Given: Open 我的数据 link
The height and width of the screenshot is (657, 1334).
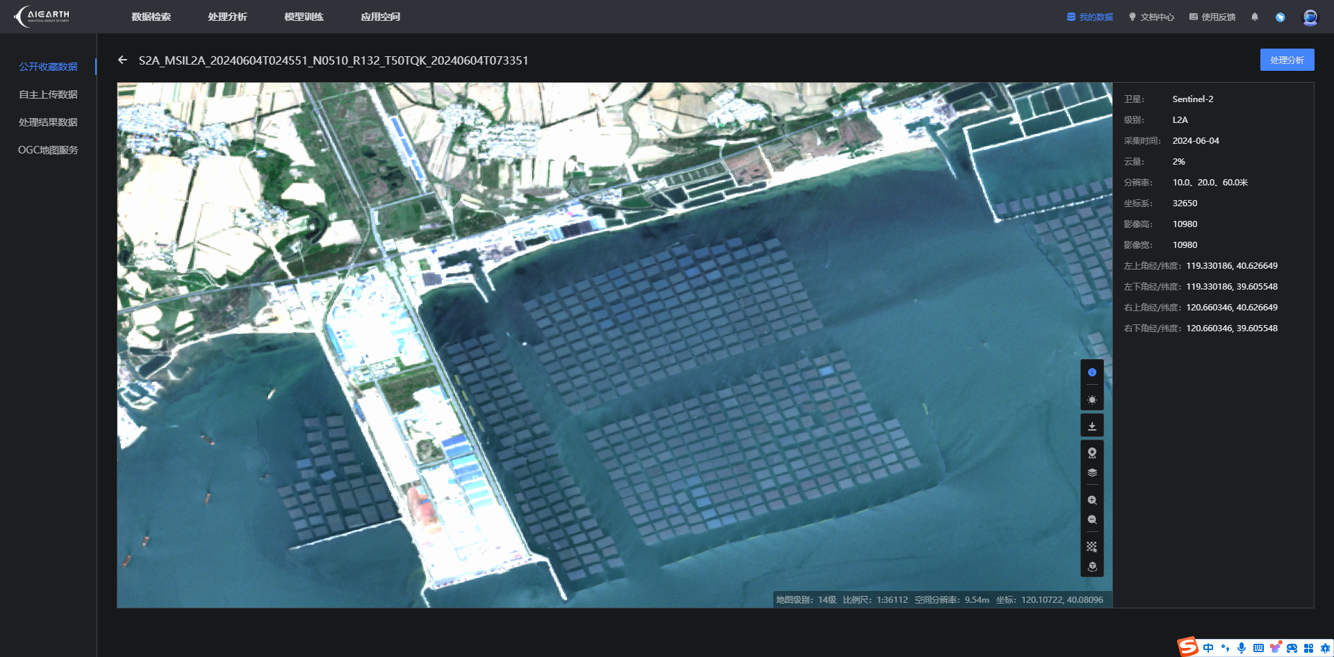Looking at the screenshot, I should (1090, 17).
